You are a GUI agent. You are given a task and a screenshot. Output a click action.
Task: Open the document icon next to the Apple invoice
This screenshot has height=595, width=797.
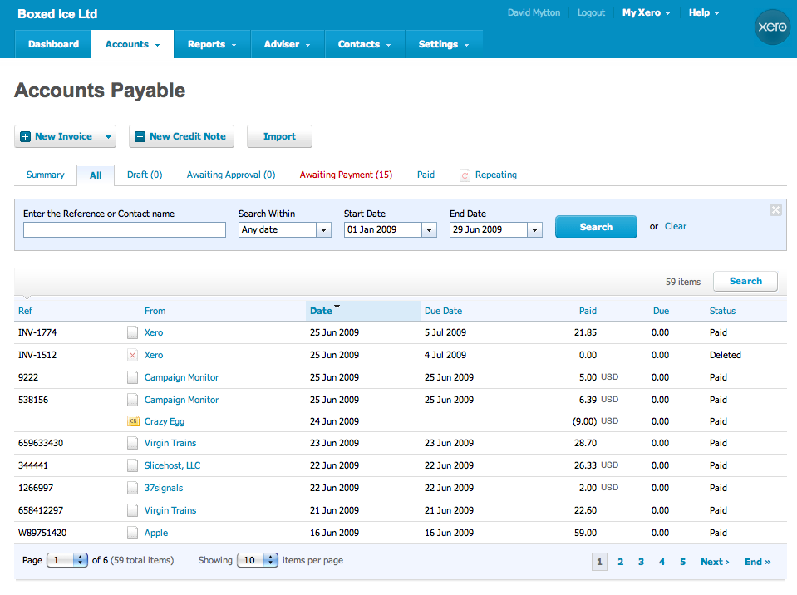coord(132,532)
